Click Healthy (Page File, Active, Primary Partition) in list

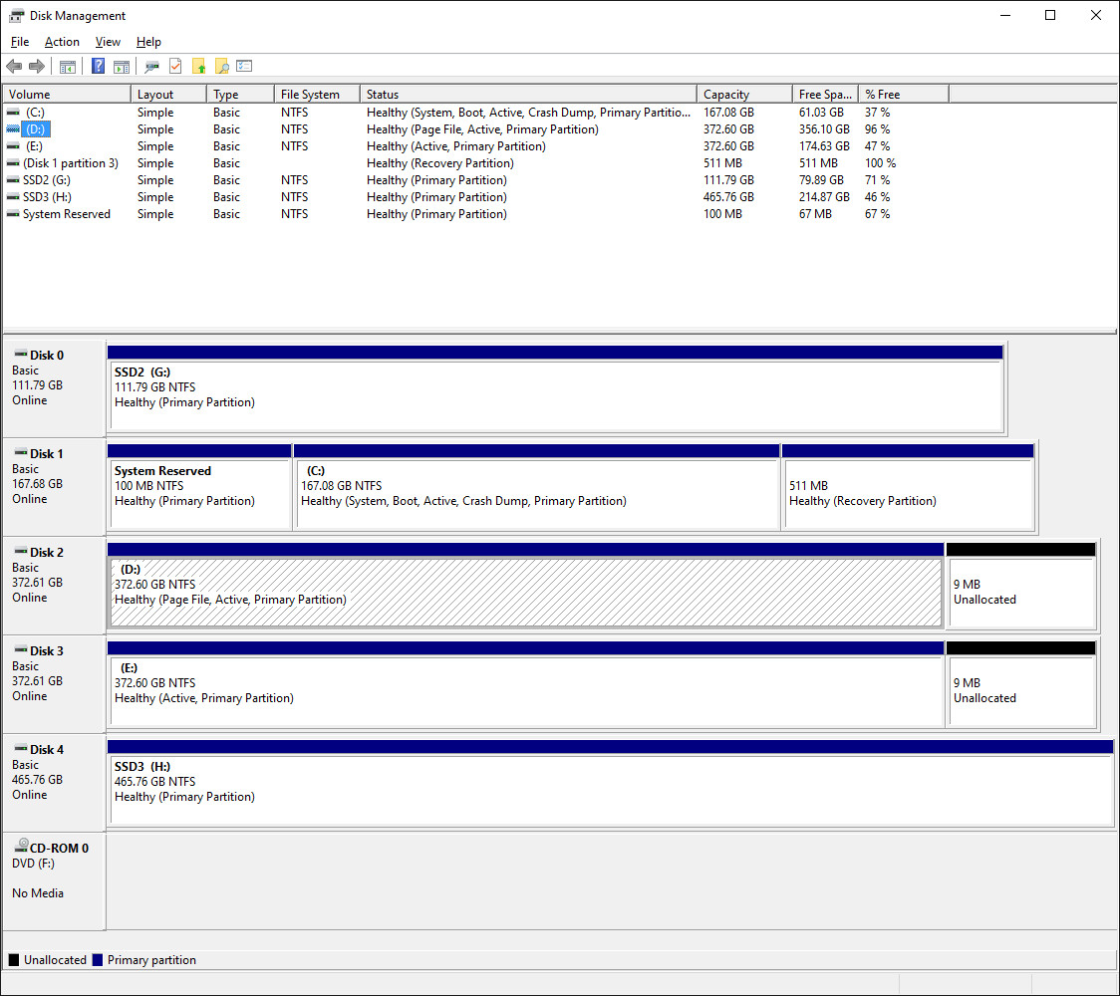point(483,129)
